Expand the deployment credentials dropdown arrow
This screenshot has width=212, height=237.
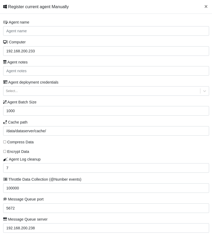pos(205,91)
